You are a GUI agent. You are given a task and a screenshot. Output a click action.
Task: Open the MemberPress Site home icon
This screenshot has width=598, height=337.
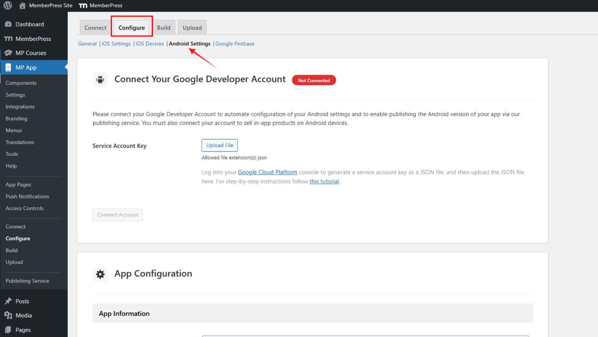(22, 5)
